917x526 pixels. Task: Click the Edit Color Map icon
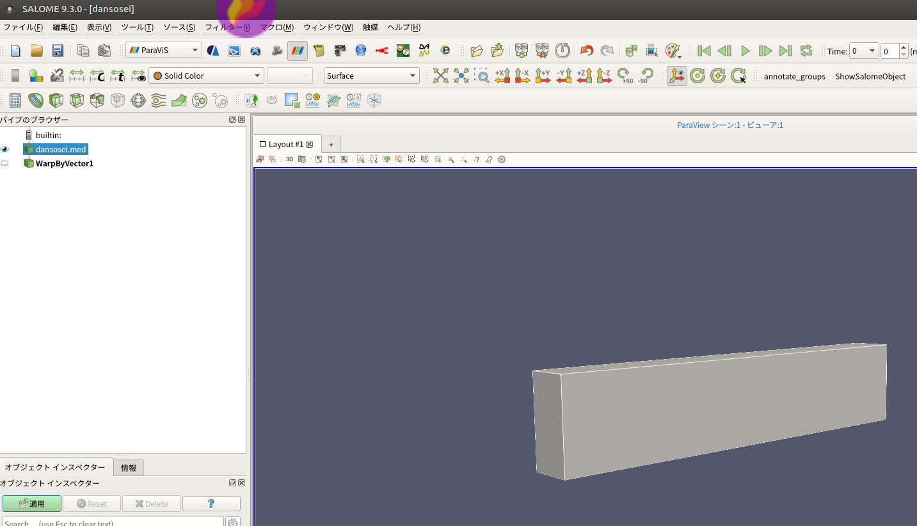tap(36, 76)
